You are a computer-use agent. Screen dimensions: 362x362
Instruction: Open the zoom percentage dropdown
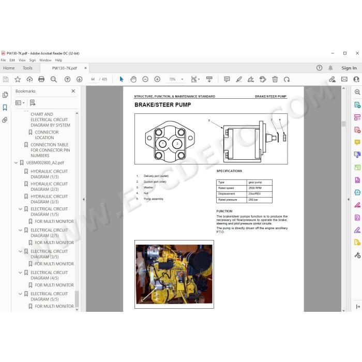click(x=182, y=80)
